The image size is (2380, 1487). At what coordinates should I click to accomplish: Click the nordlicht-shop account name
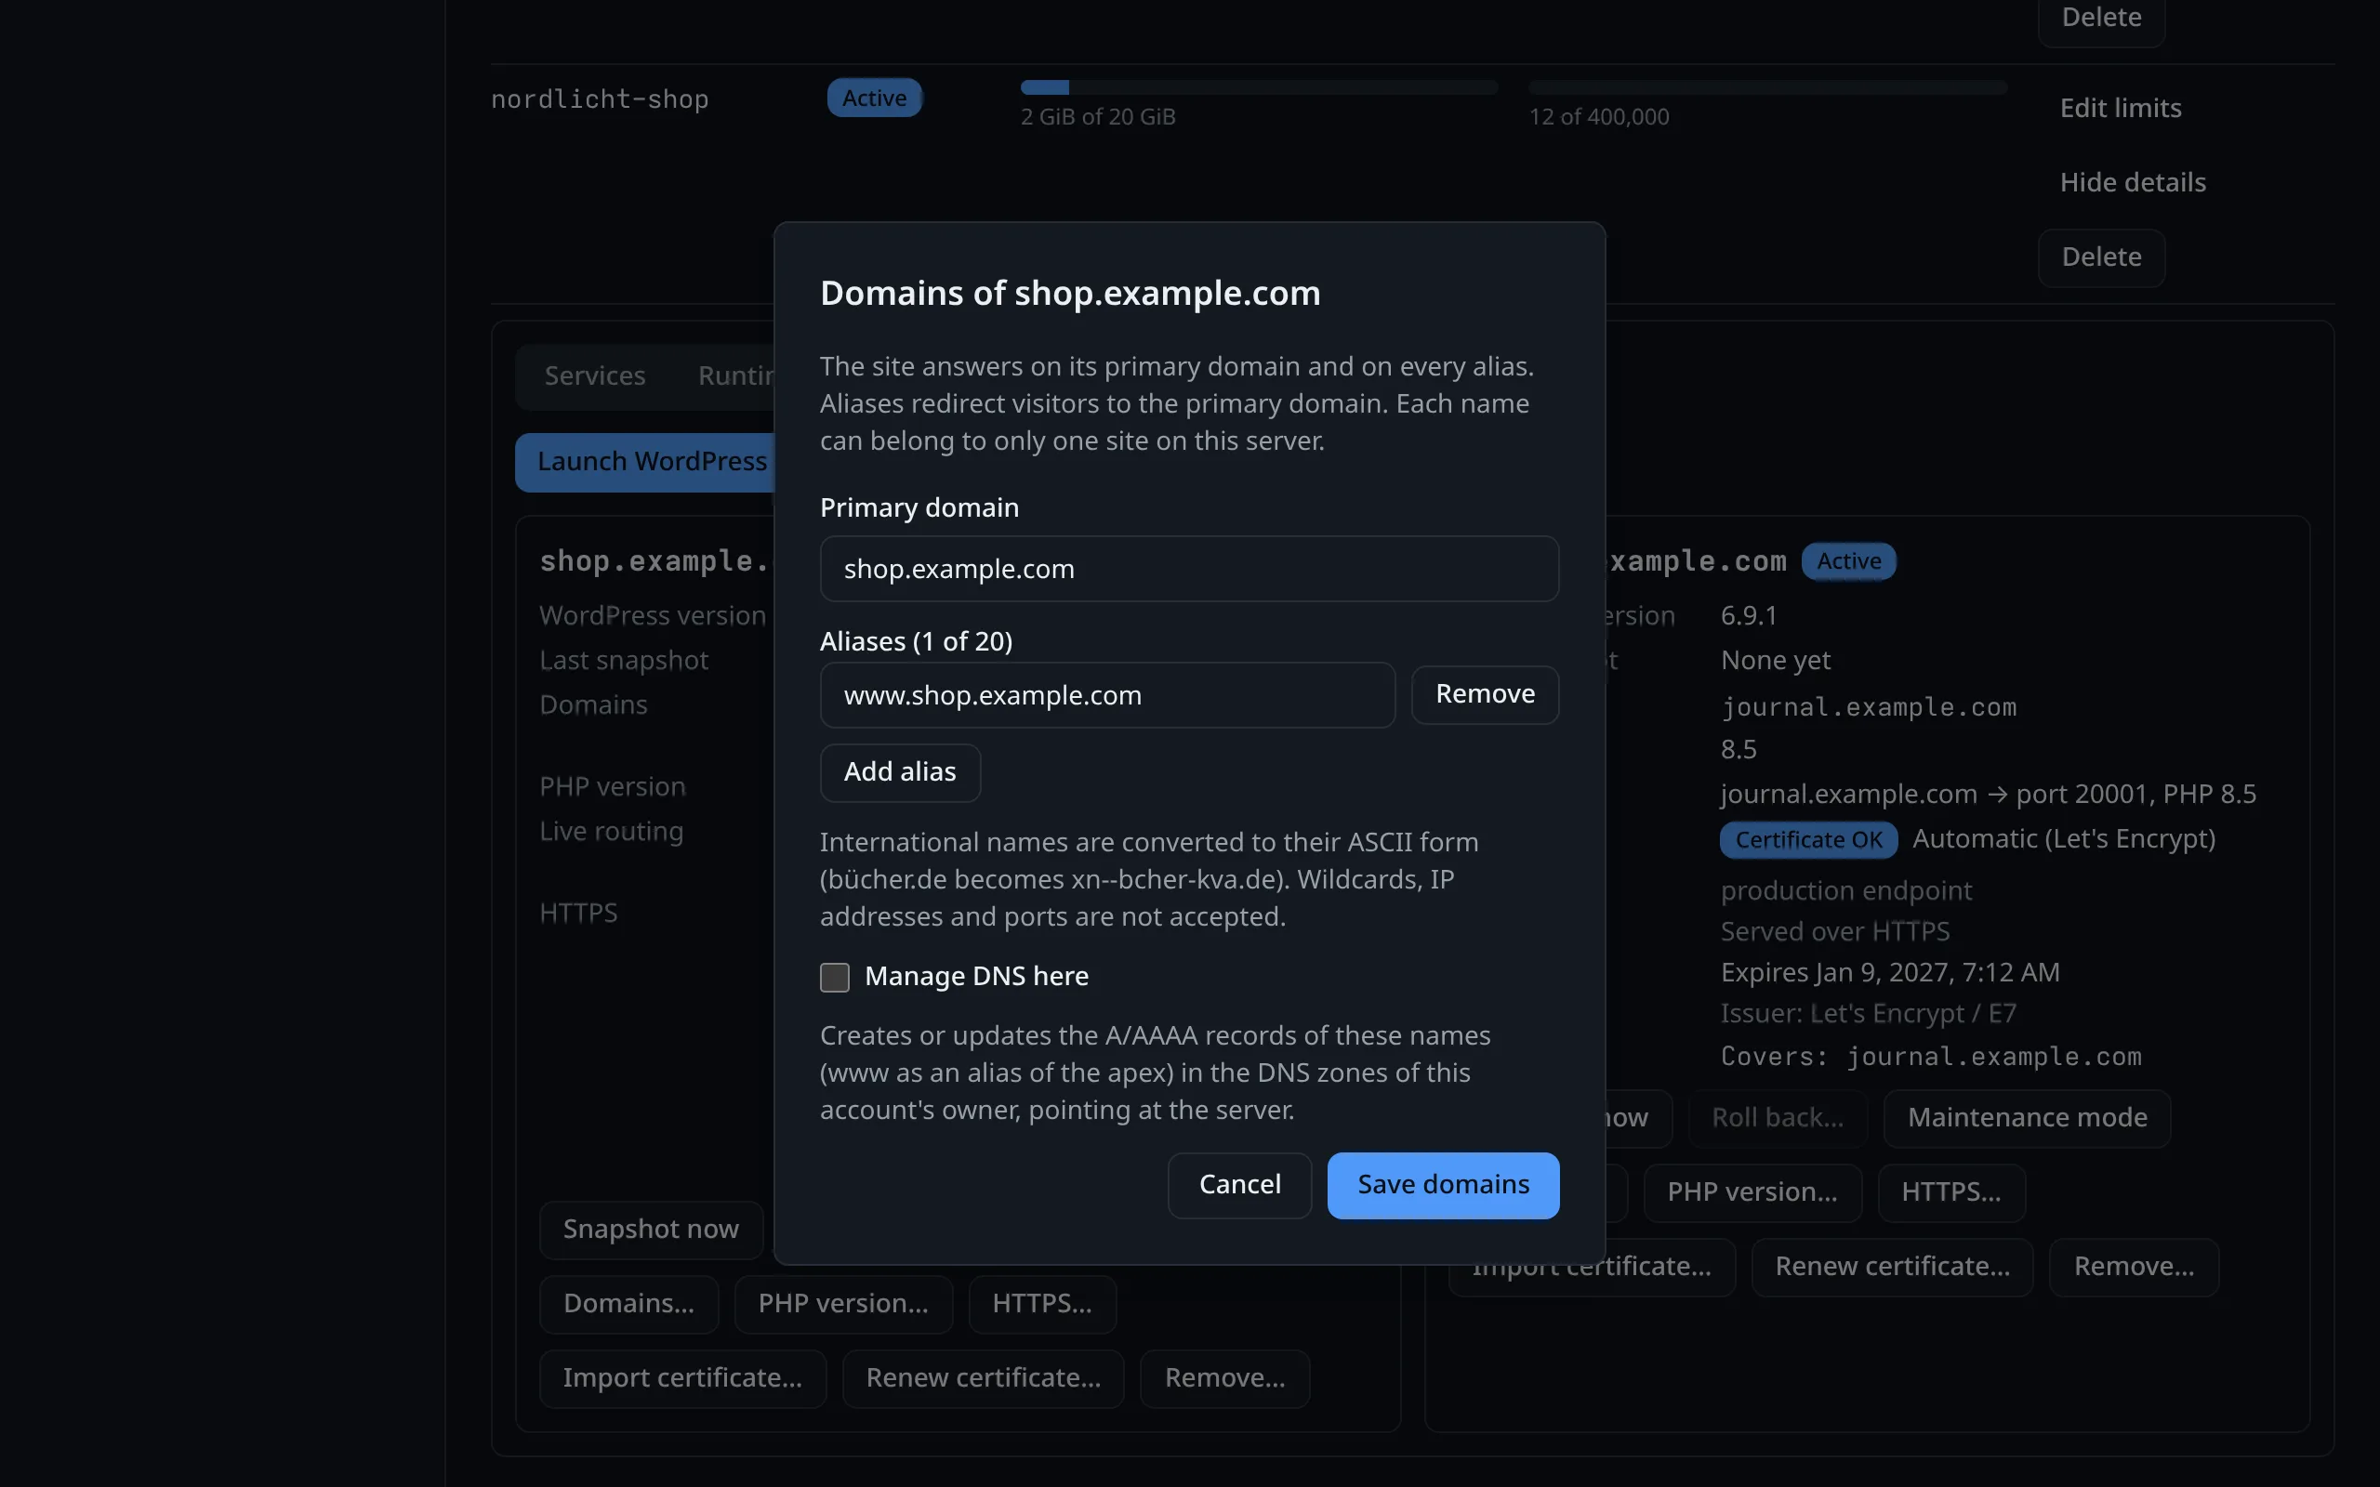tap(599, 99)
